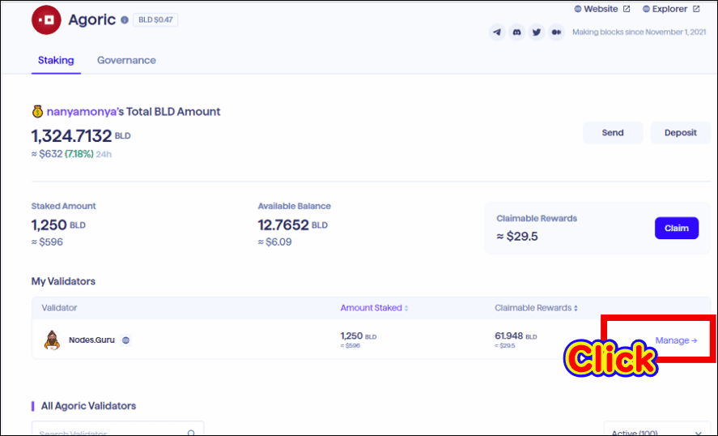Screen dimensions: 718x436
Task: Switch to the Staking tab
Action: pos(56,61)
